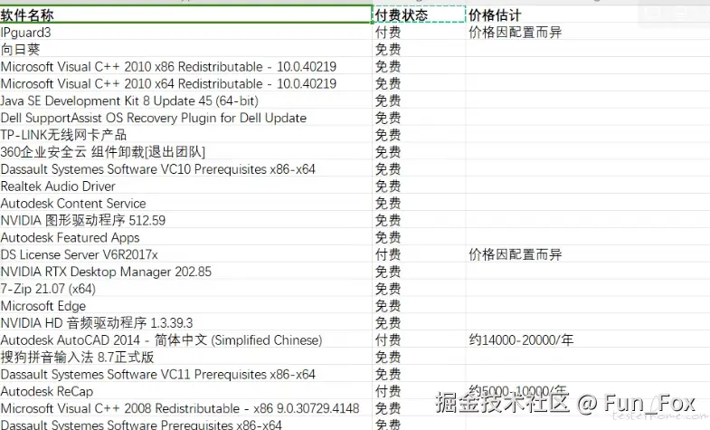The image size is (710, 430).
Task: Click 付费 status in Autodesk ReCap row
Action: [x=419, y=391]
